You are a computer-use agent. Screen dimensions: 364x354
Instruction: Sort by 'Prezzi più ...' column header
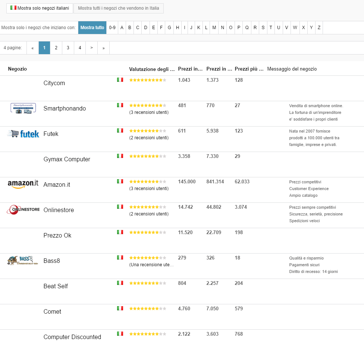click(x=249, y=69)
